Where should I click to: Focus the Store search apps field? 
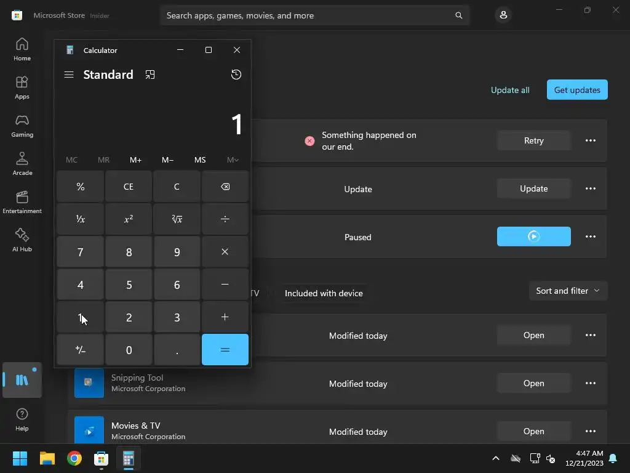(x=314, y=15)
